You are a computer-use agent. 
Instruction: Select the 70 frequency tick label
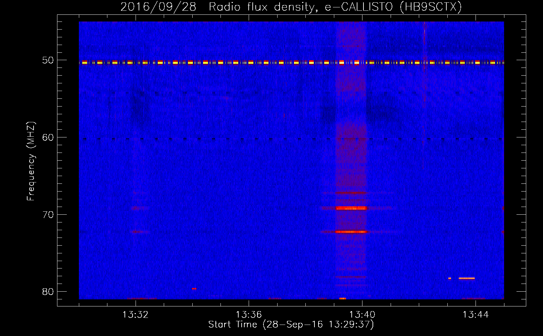pyautogui.click(x=48, y=215)
